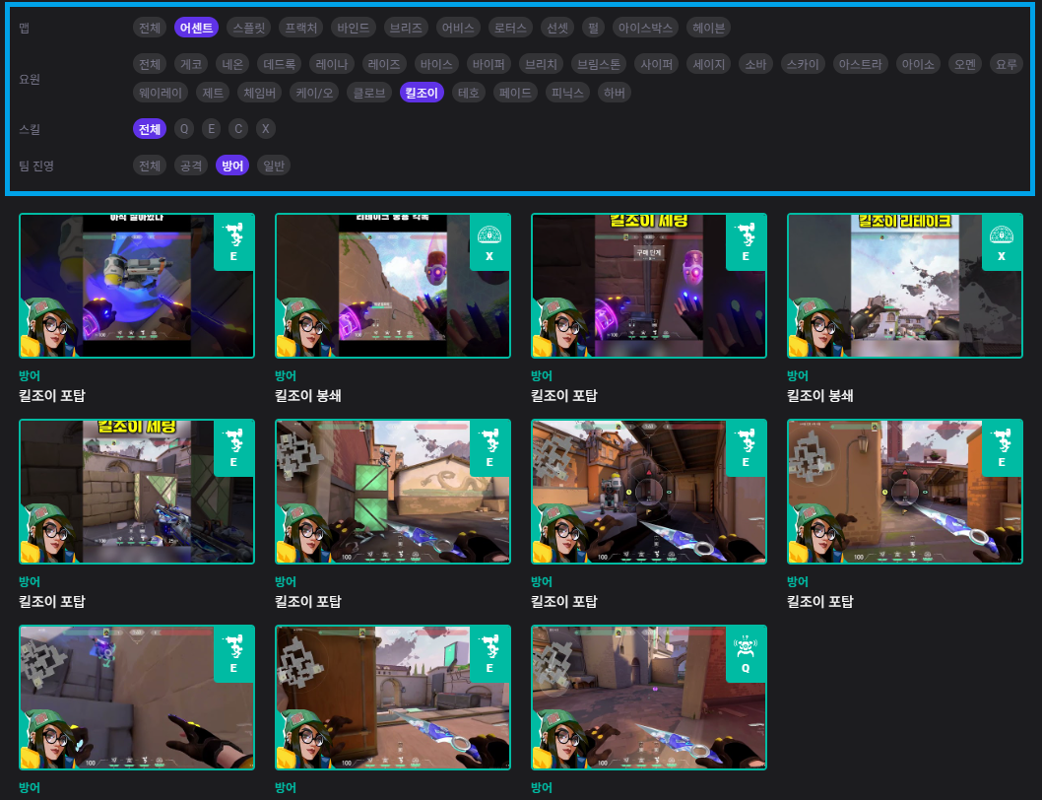The height and width of the screenshot is (800, 1042).
Task: Click the turret E badge on the 구매 단계 card
Action: [746, 242]
